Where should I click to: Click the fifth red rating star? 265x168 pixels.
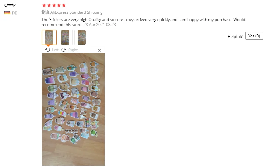click(x=64, y=5)
